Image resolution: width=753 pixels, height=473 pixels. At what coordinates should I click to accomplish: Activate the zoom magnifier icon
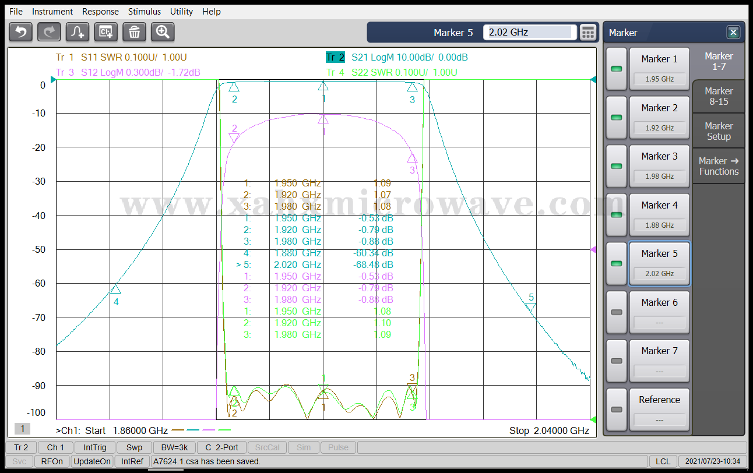click(x=163, y=32)
